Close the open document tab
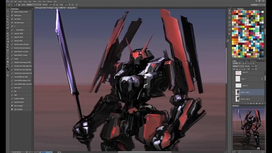This screenshot has height=153, width=272. 76,8
